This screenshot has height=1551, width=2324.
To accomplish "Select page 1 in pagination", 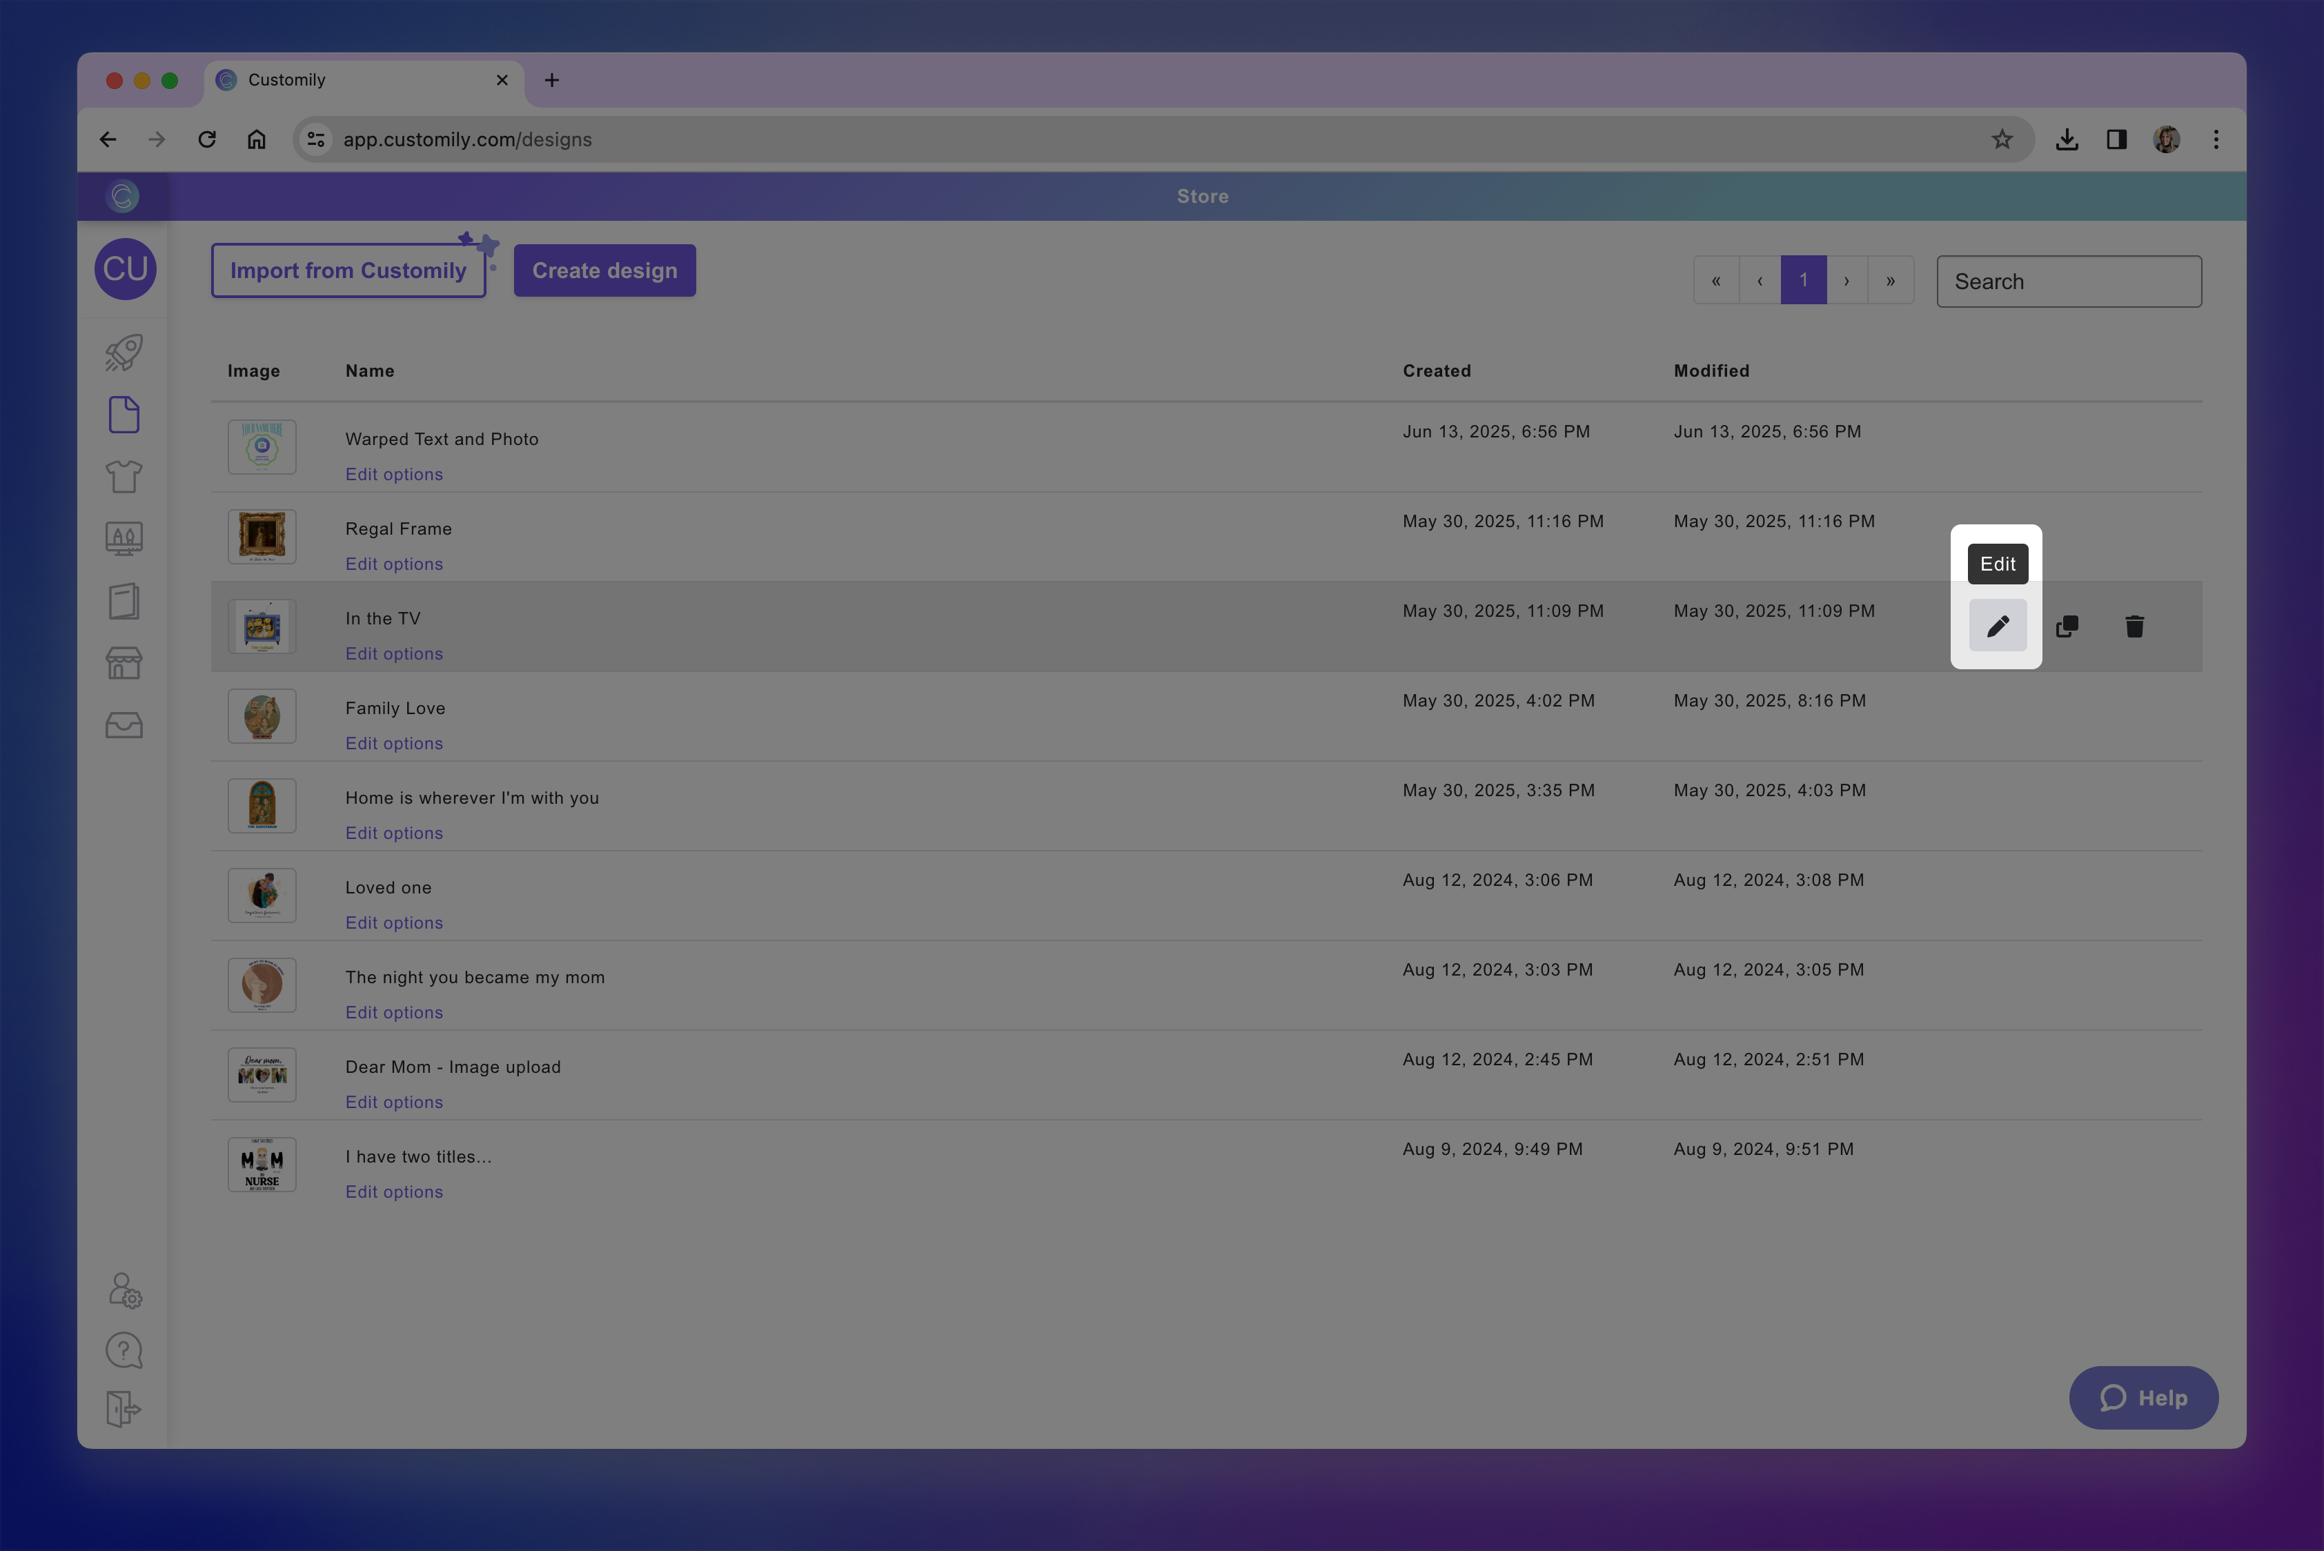I will pos(1802,281).
